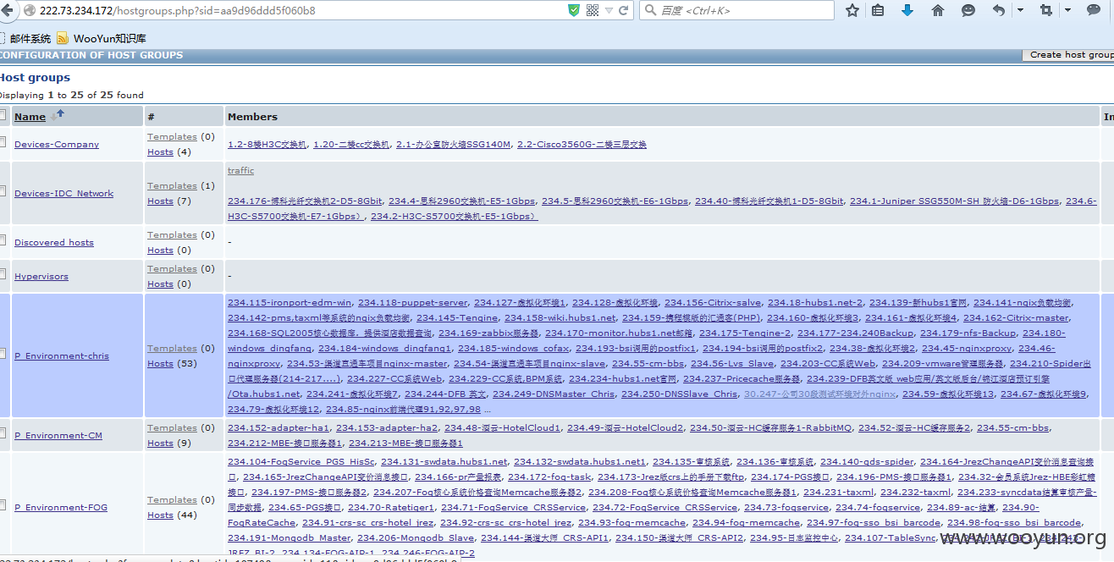Check the P_Environment-FOG row checkbox
1114x562 pixels.
point(3,507)
